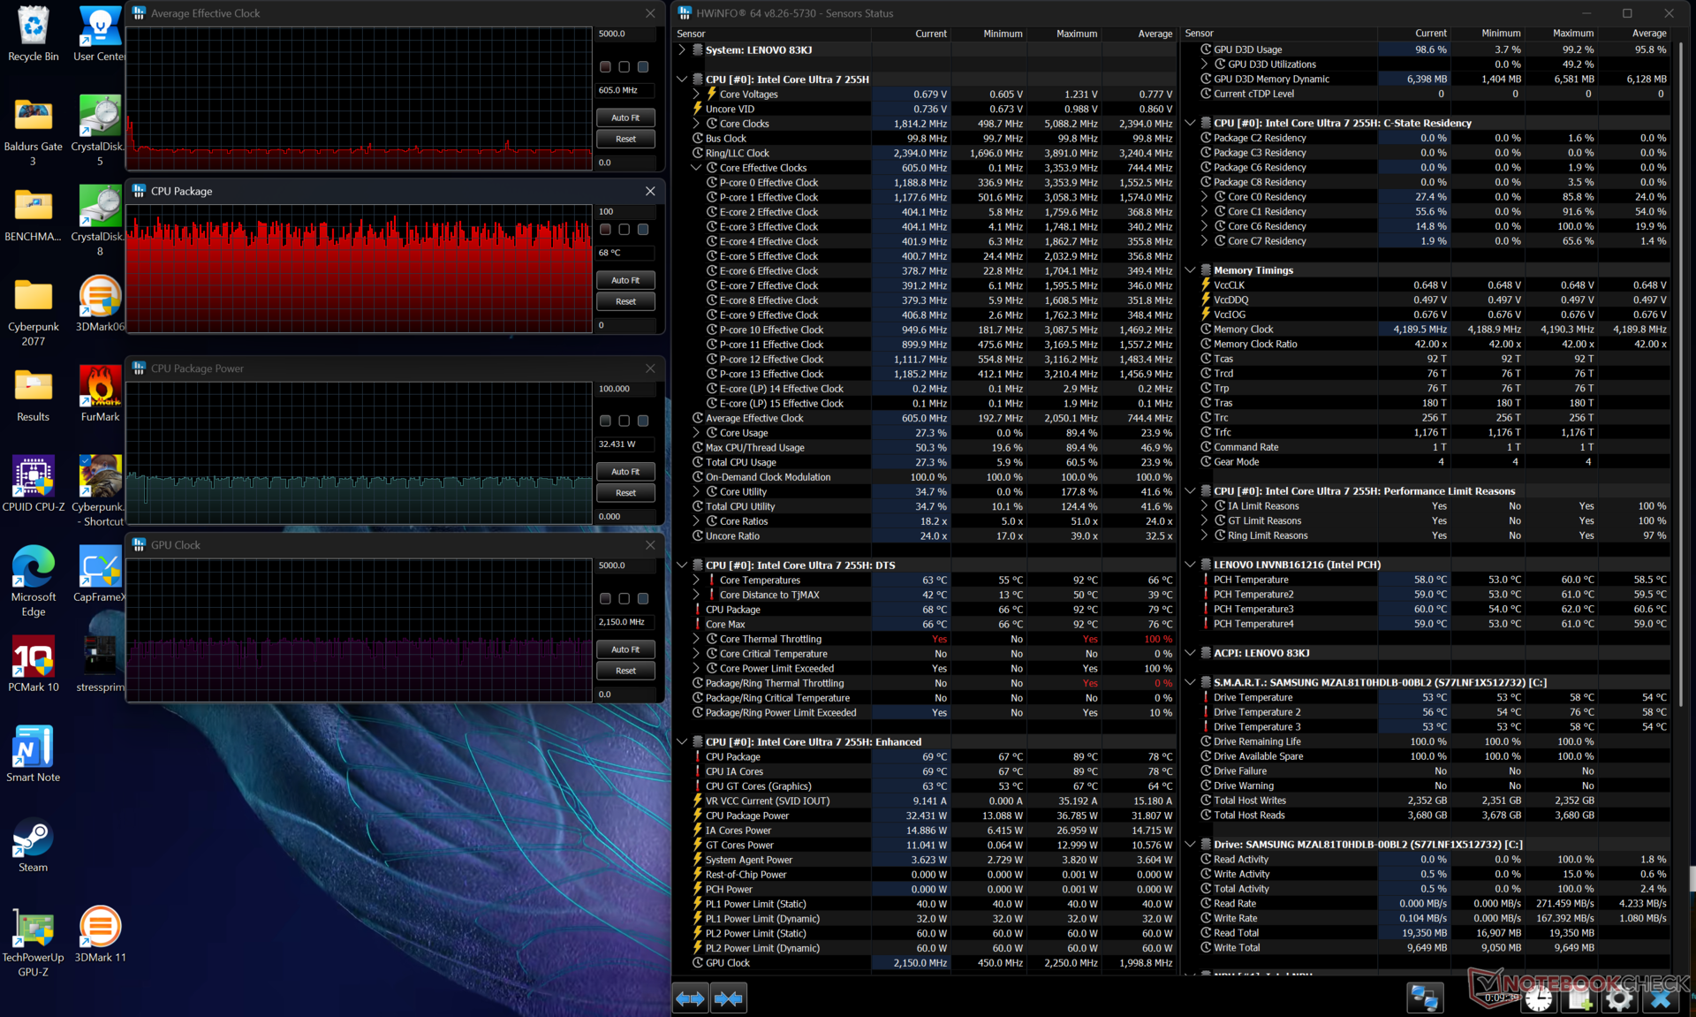Toggle last checkbox in Average Effective Clock graph
The width and height of the screenshot is (1696, 1017).
(x=643, y=67)
